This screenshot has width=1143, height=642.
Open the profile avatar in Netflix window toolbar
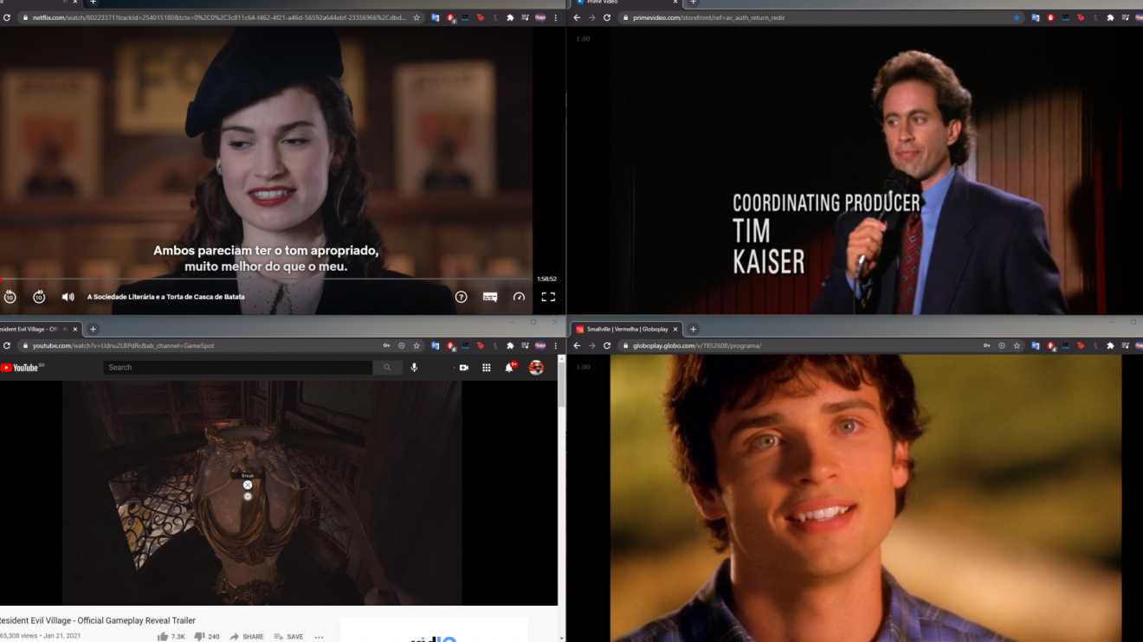click(x=540, y=17)
